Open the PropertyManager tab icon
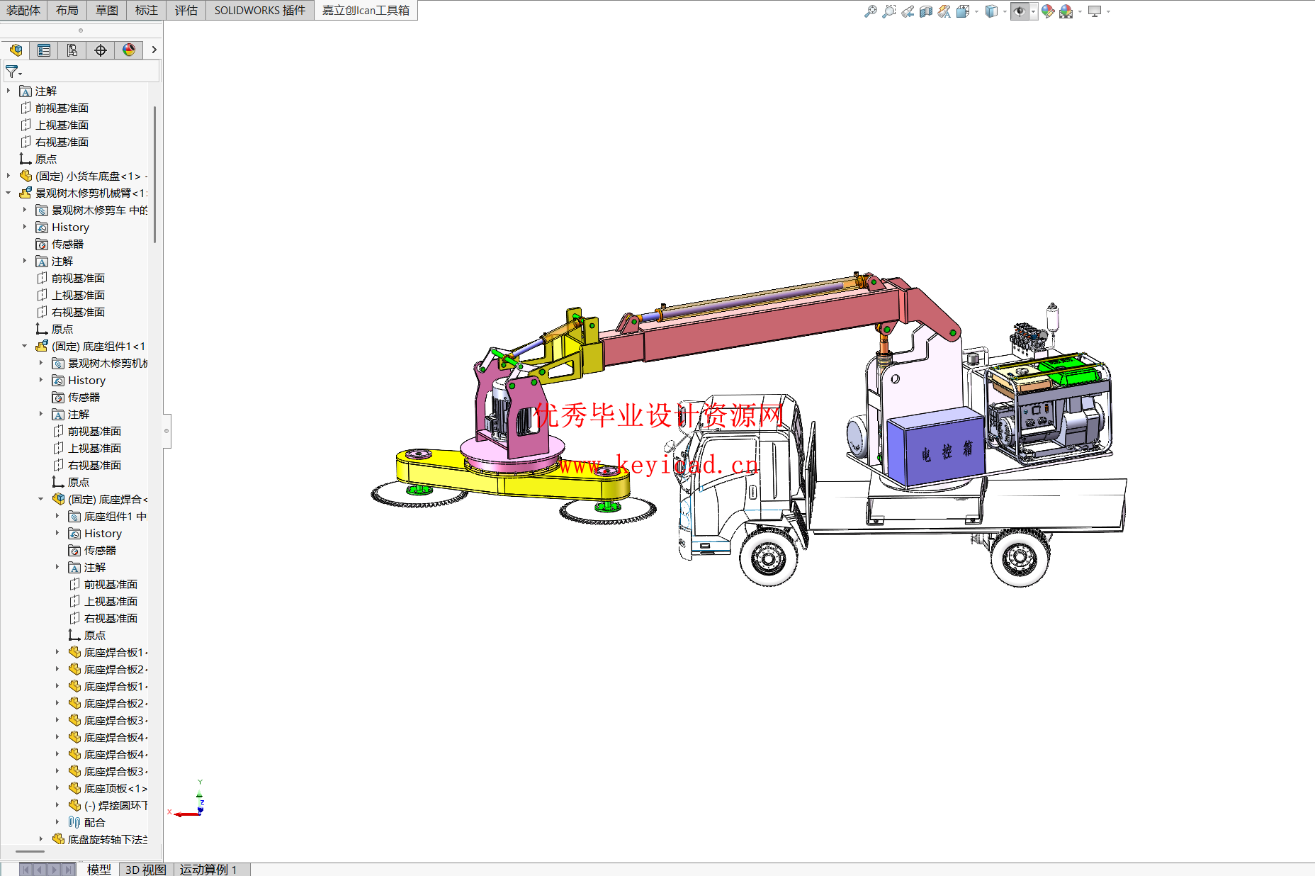Screen dimensions: 1315x876 [x=44, y=50]
